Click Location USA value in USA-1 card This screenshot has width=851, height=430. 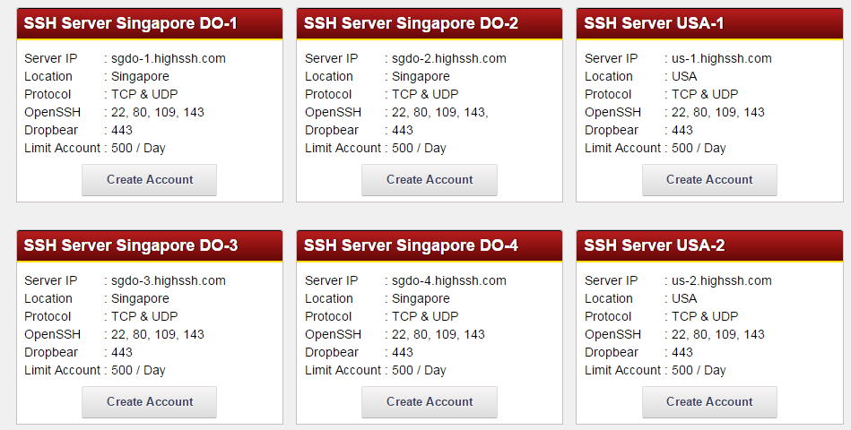click(684, 76)
